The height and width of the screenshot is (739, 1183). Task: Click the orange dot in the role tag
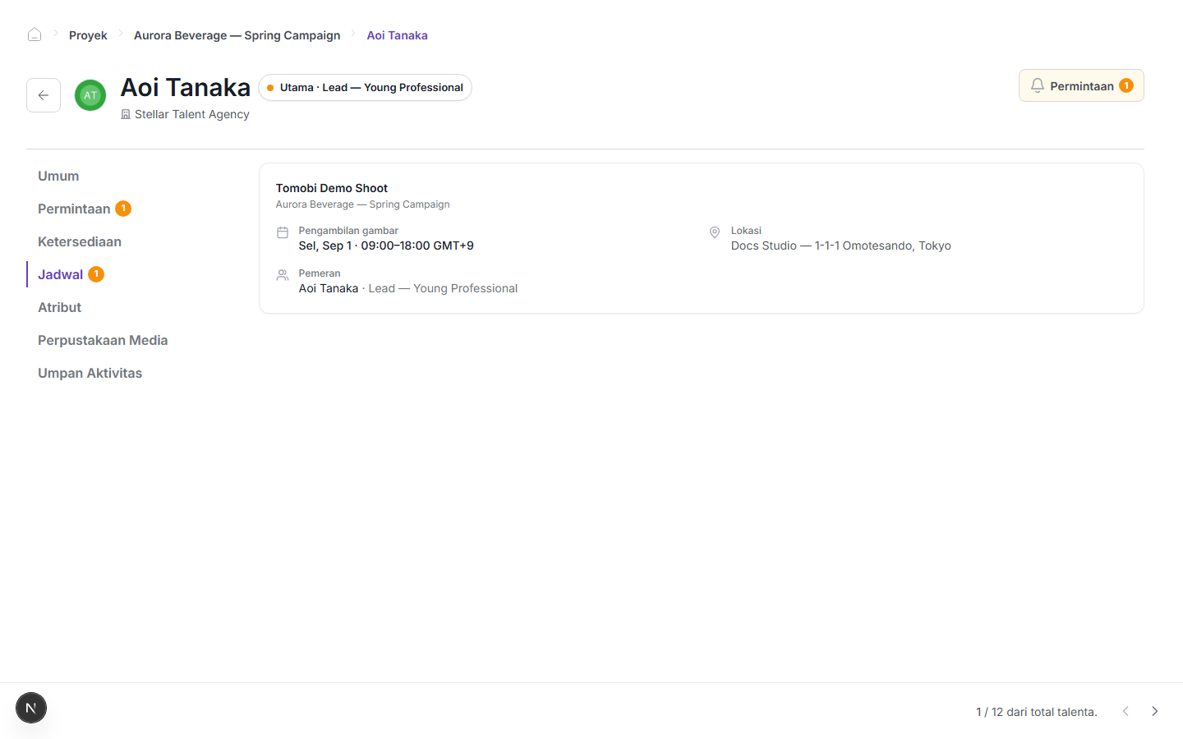[270, 88]
